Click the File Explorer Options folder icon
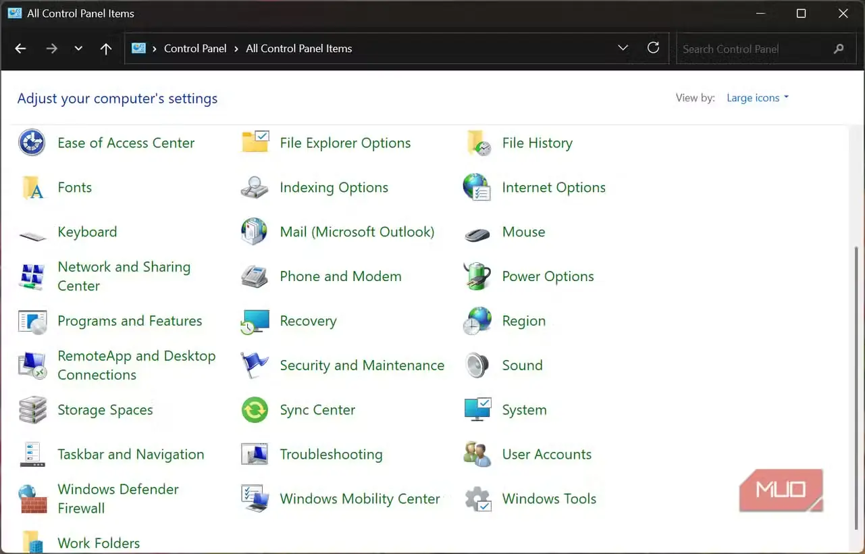865x554 pixels. pyautogui.click(x=255, y=142)
